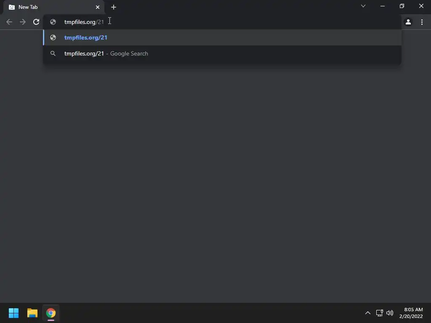Viewport: 431px width, 323px height.
Task: Click the Chrome taskbar icon
Action: coord(51,313)
